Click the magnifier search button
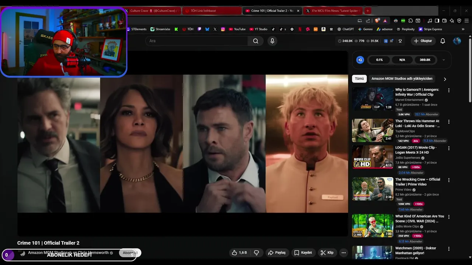 pos(256,41)
